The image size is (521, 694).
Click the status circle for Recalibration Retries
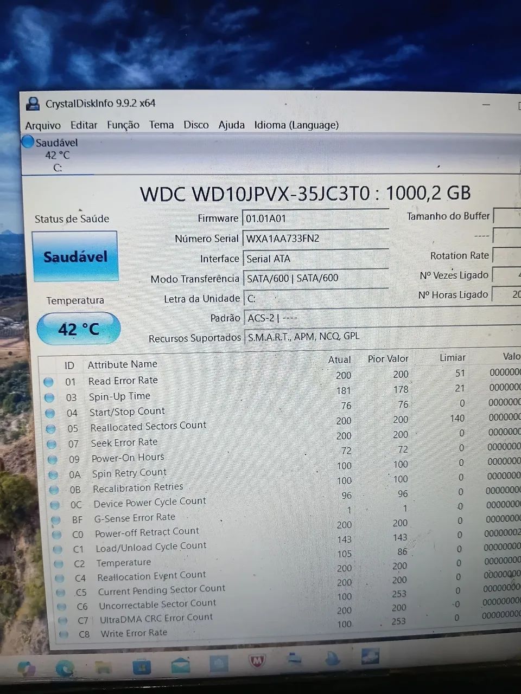click(54, 490)
